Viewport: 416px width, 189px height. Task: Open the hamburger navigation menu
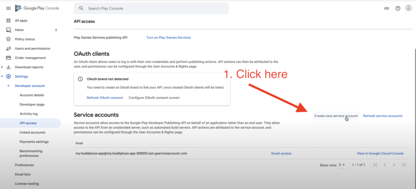click(8, 8)
